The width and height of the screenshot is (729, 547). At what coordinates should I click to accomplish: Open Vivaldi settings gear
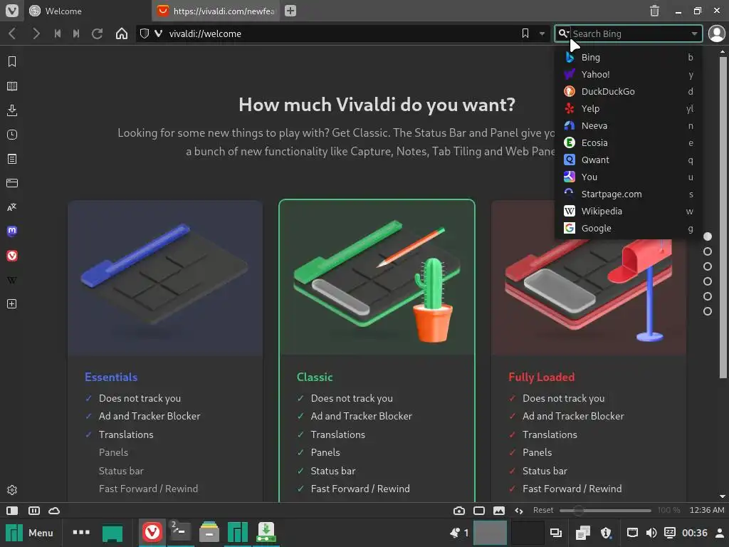click(12, 490)
